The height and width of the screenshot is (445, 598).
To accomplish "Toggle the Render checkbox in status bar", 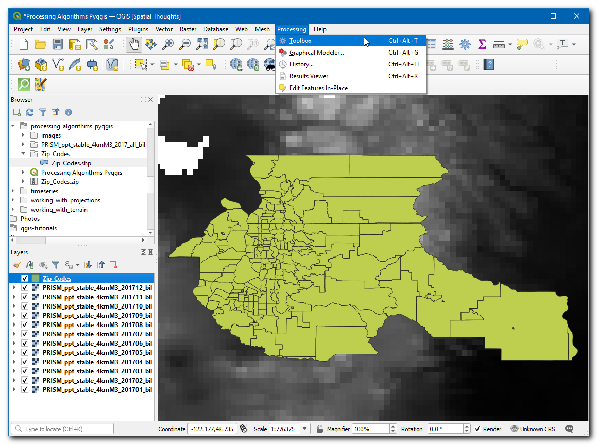I will click(x=477, y=429).
